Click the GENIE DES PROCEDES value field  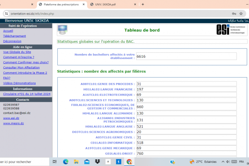[186, 84]
